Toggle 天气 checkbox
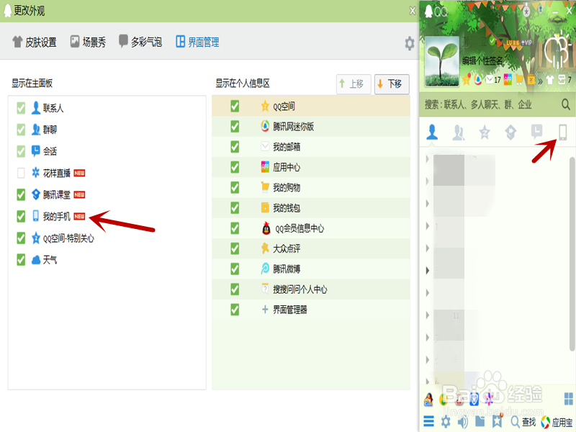The image size is (576, 432). (21, 260)
